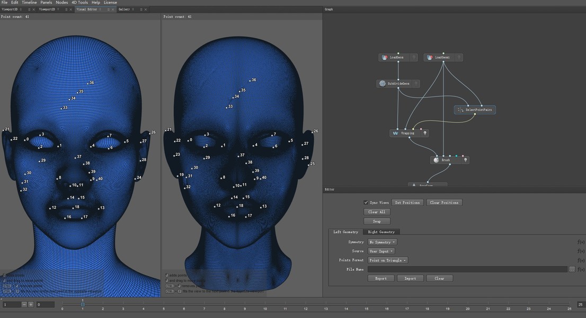Click the browse button next to File Name

572,269
